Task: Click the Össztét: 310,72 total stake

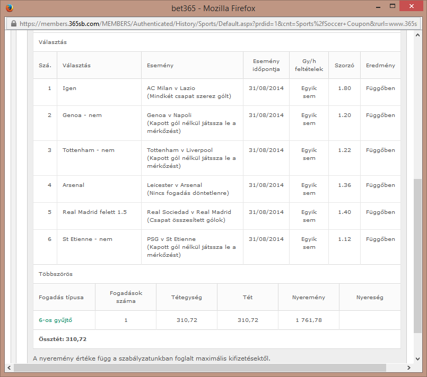Action: 63,339
